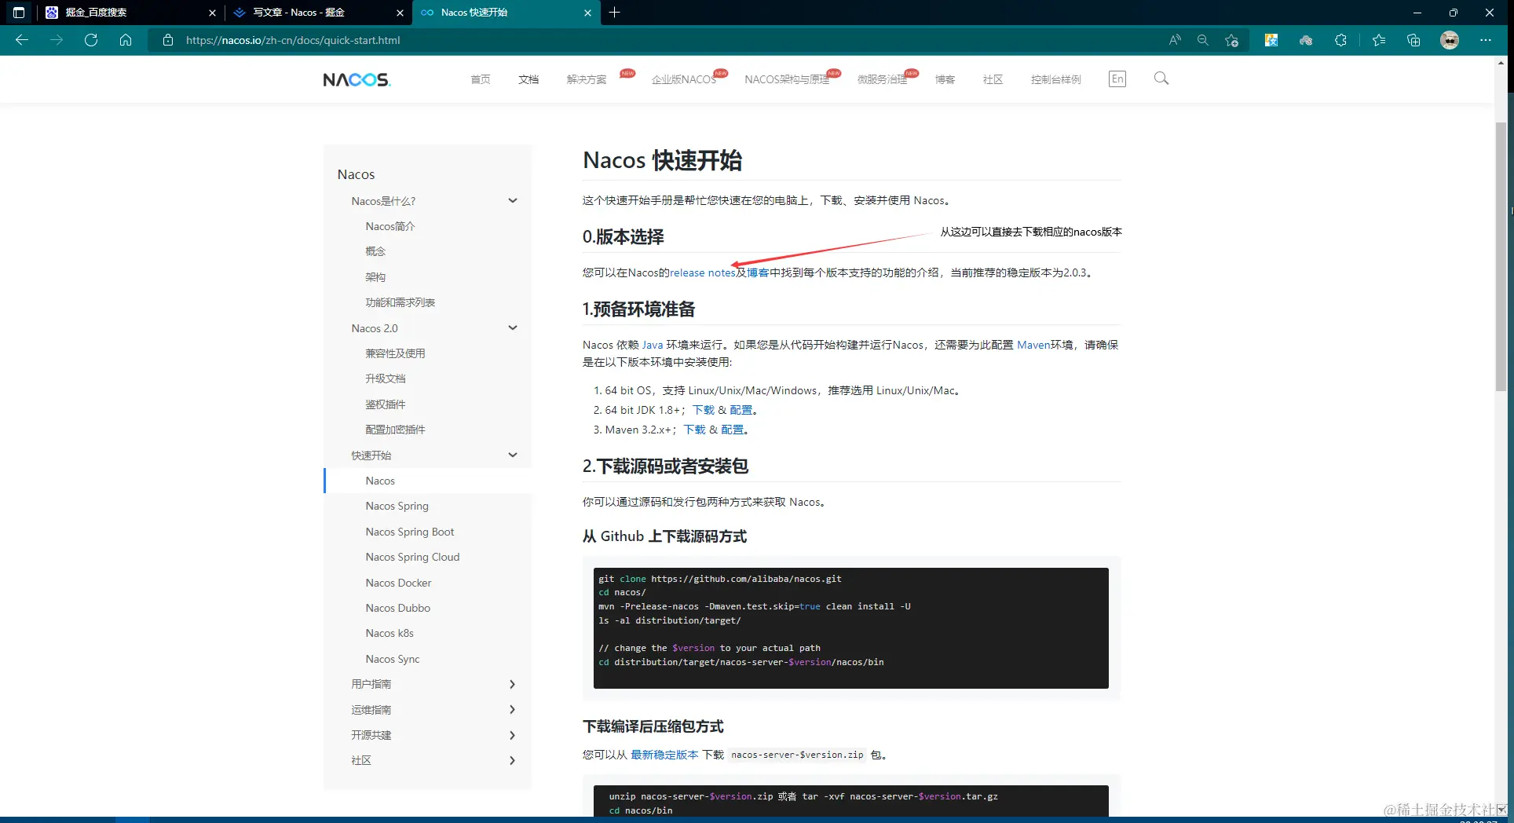View site information lock icon
Screen dimensions: 1514x823
click(167, 40)
